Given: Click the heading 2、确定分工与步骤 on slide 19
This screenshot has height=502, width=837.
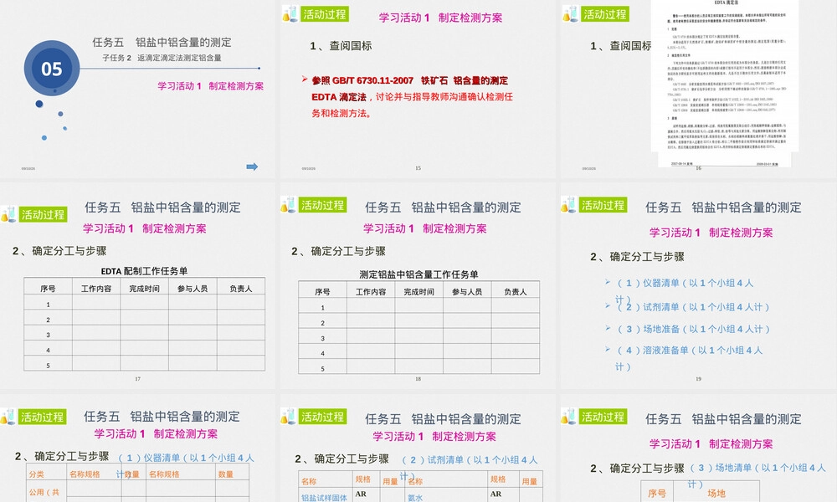Looking at the screenshot, I should point(637,257).
